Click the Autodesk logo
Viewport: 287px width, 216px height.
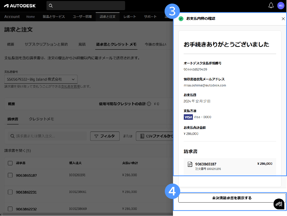click(x=20, y=6)
